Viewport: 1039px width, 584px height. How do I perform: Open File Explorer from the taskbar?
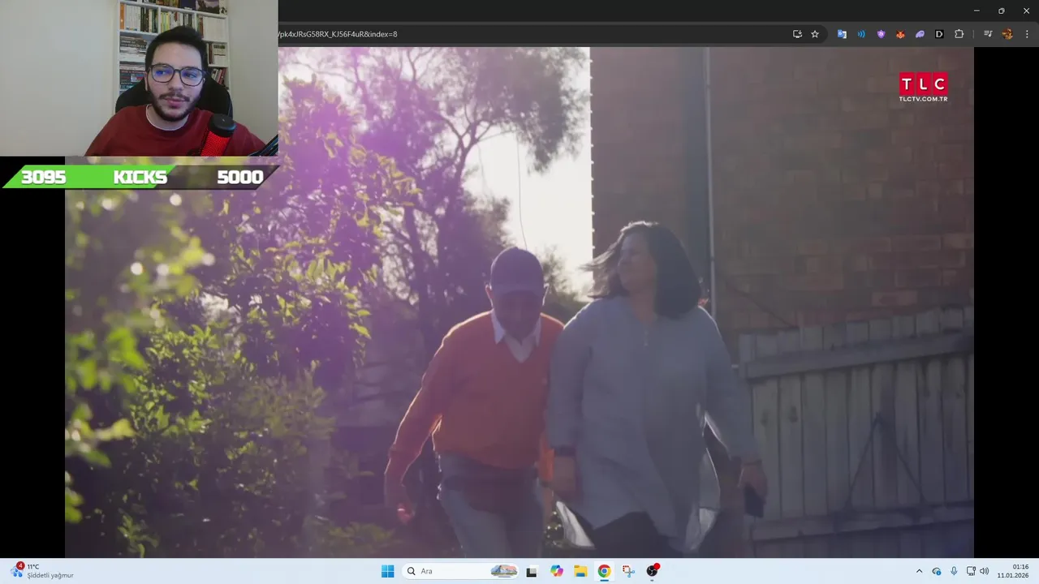click(x=580, y=571)
